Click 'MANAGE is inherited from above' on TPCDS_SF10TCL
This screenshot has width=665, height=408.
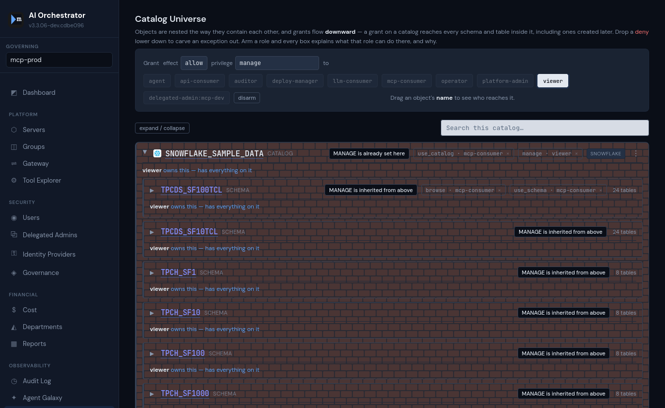click(x=560, y=232)
